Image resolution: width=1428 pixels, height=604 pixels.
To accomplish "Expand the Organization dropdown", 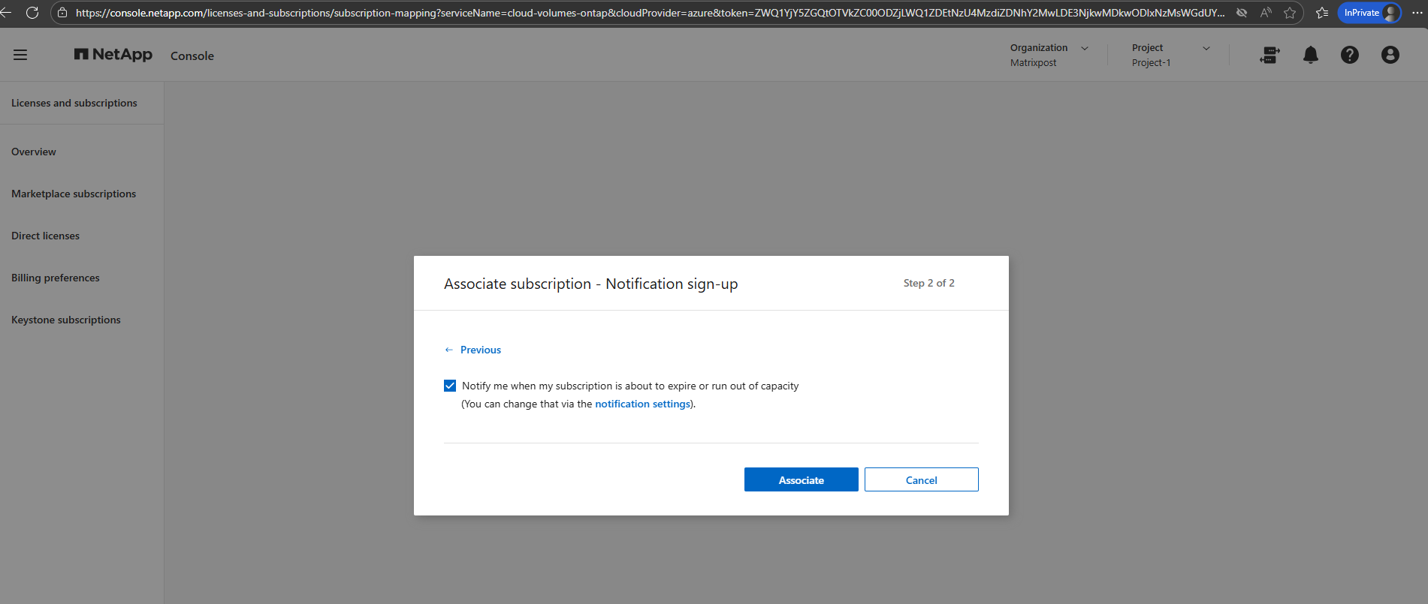I will (x=1049, y=55).
